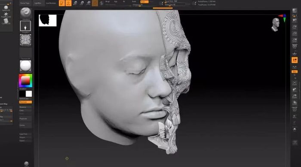This screenshot has width=301, height=167.
Task: Open the LightBox tab
Action: pyautogui.click(x=38, y=3)
